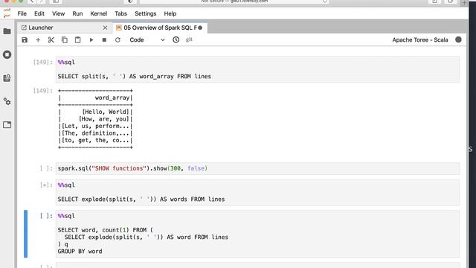
Task: Open the File Browser sidebar folder icon
Action: click(x=7, y=31)
